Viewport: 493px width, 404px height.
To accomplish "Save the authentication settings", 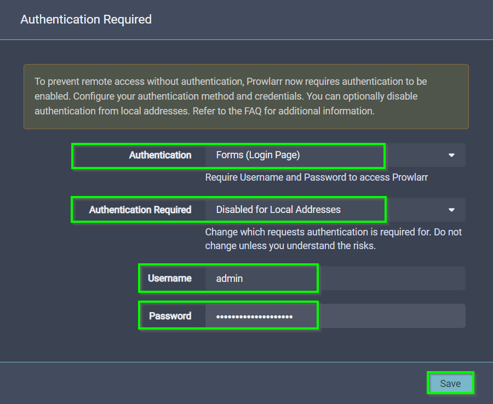I will [450, 384].
